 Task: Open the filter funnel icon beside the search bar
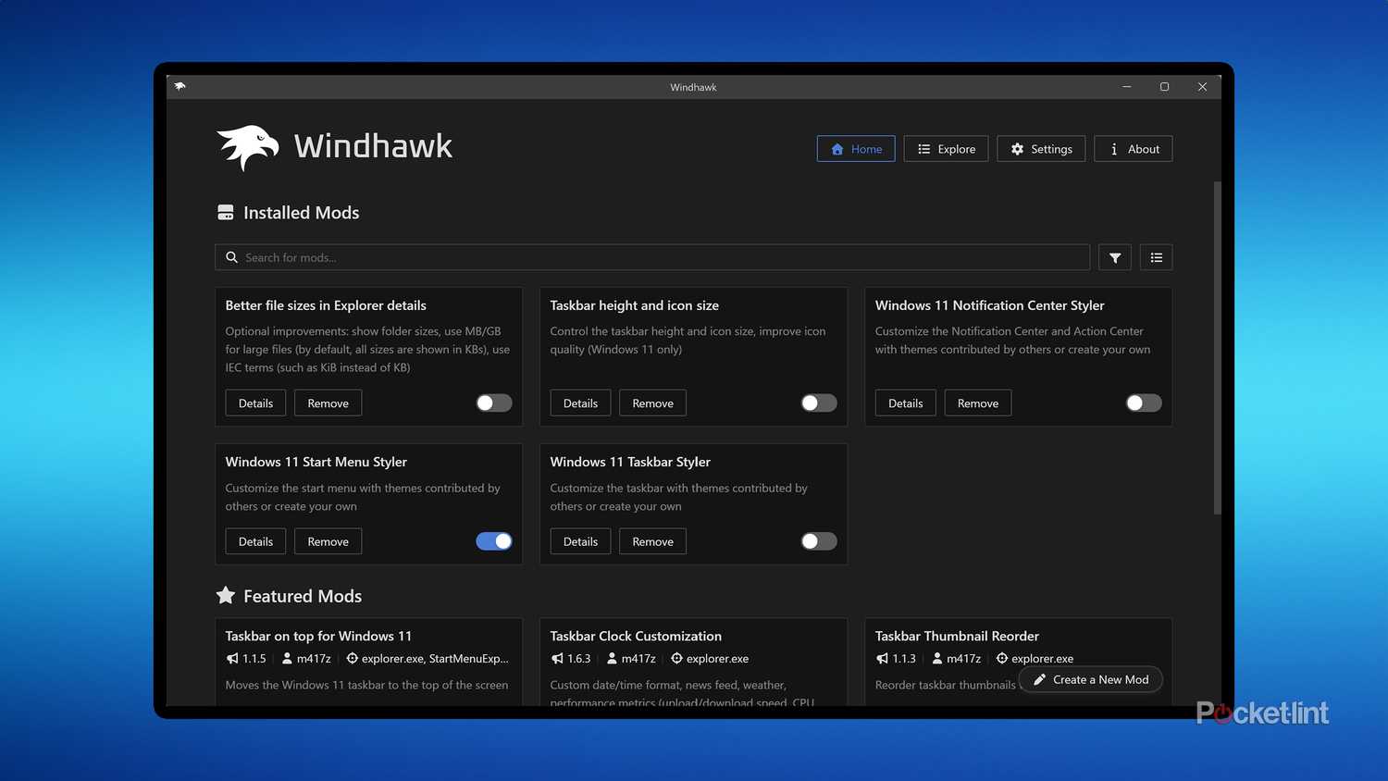pyautogui.click(x=1114, y=257)
